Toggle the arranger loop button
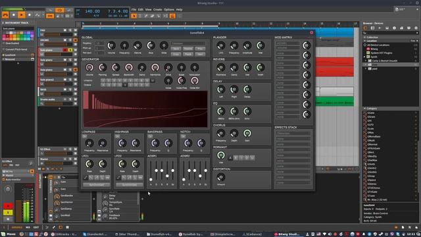 point(60,11)
